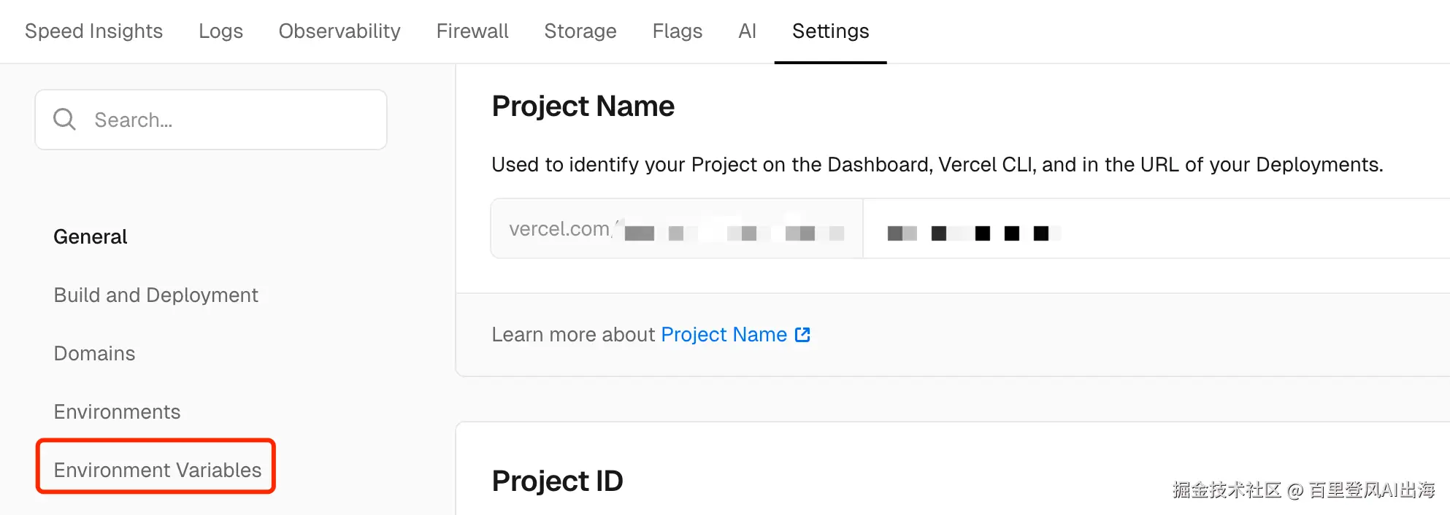Viewport: 1450px width, 515px height.
Task: Click the Settings tab
Action: pyautogui.click(x=830, y=31)
